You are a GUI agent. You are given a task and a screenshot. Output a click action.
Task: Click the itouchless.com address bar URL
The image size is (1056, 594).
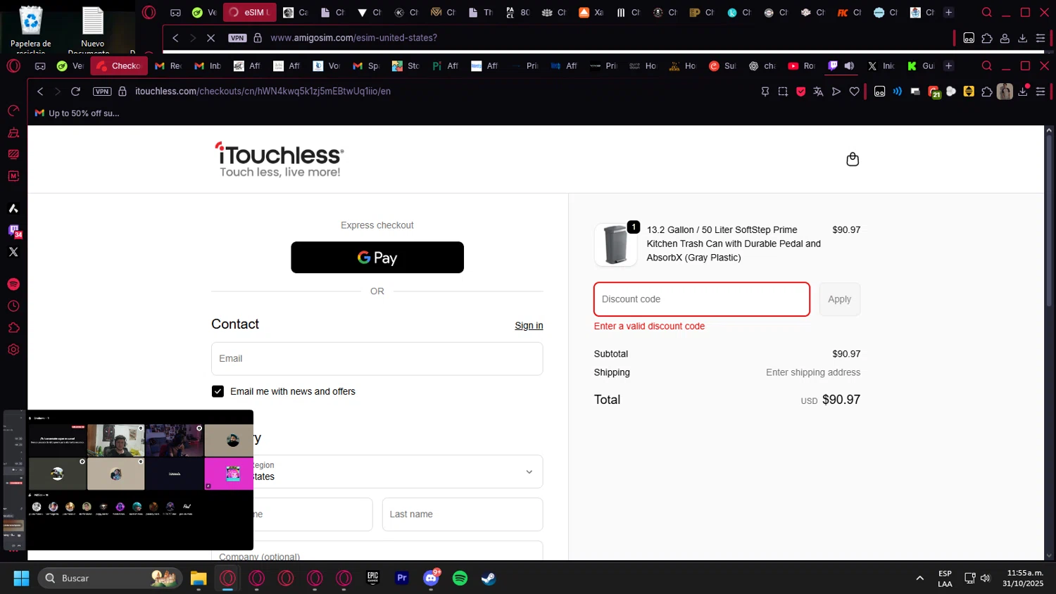click(x=263, y=91)
